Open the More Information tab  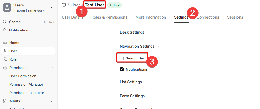click(x=151, y=17)
